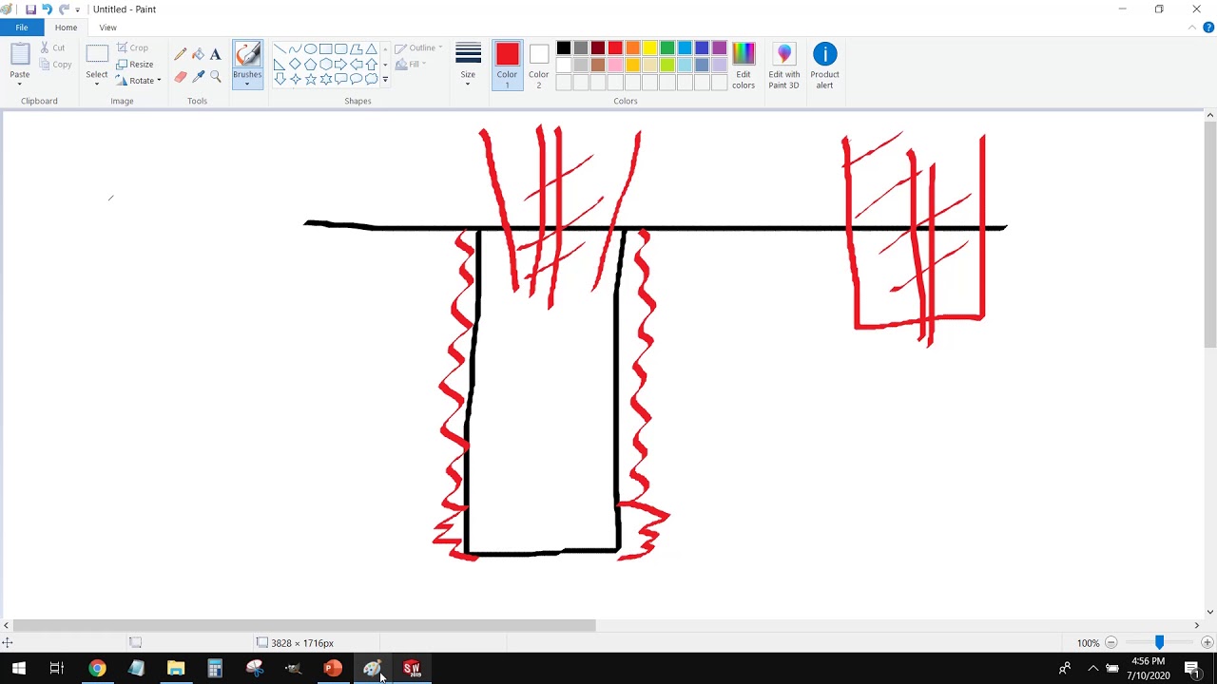Select the Text tool

point(215,54)
